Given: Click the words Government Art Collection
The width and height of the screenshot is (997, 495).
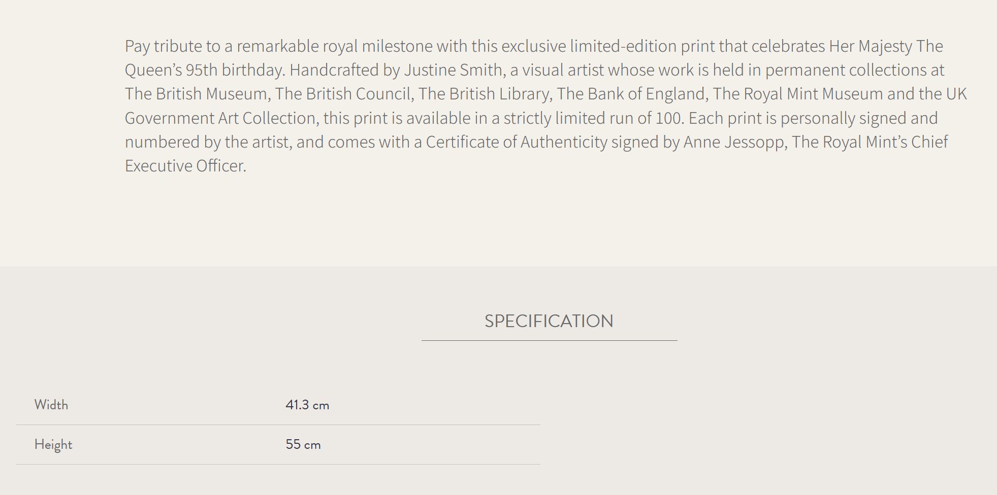Looking at the screenshot, I should [x=220, y=118].
